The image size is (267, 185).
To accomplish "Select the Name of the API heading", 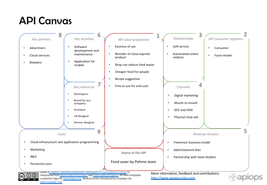I will tap(133, 153).
